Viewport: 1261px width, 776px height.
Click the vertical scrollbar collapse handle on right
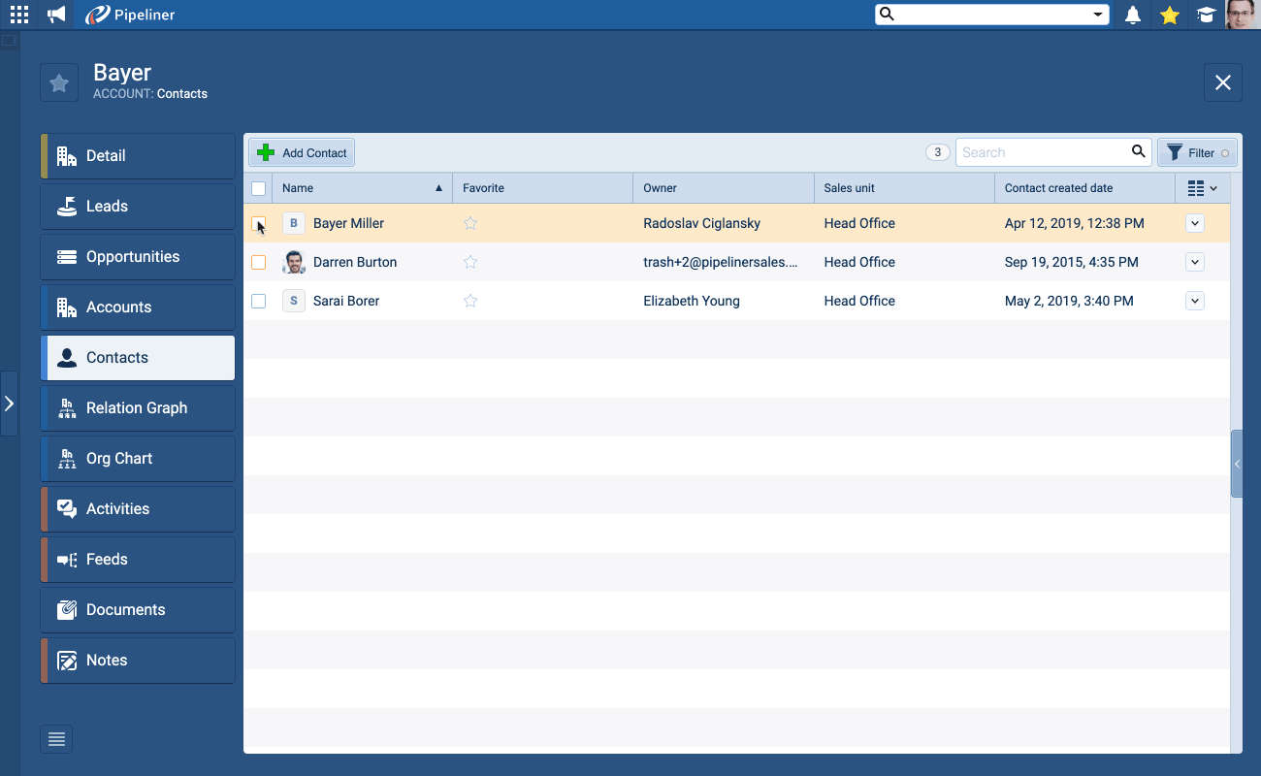click(1237, 464)
